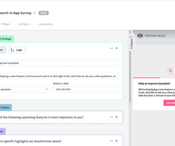Click the 'Button Label' field caption
The image size is (175, 146).
pos(61,83)
